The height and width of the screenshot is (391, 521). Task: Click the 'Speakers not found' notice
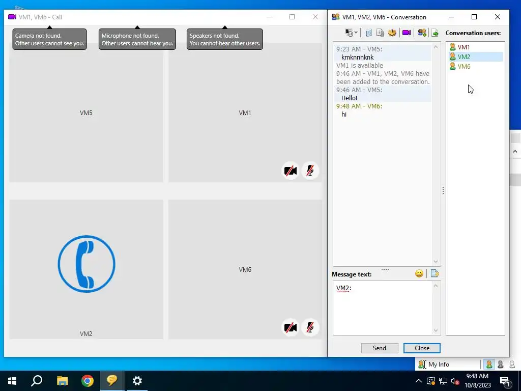(224, 39)
